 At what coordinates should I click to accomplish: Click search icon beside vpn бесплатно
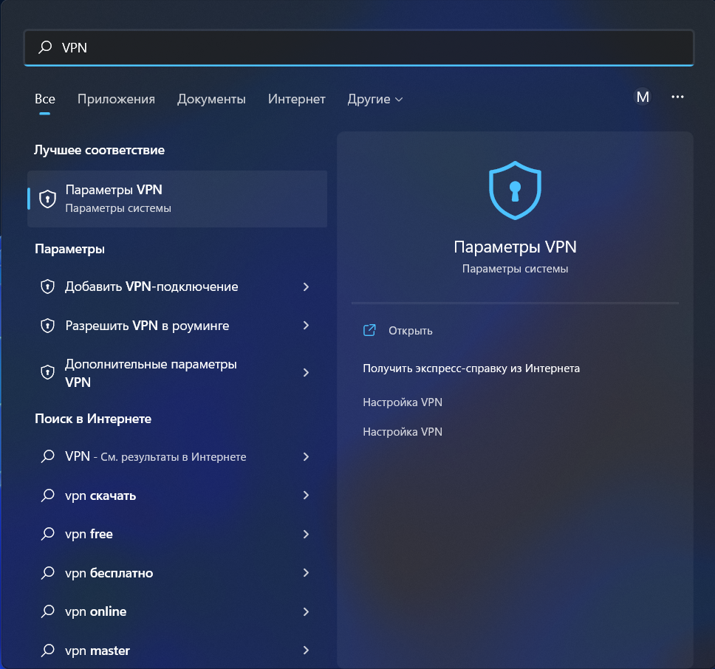tap(48, 572)
